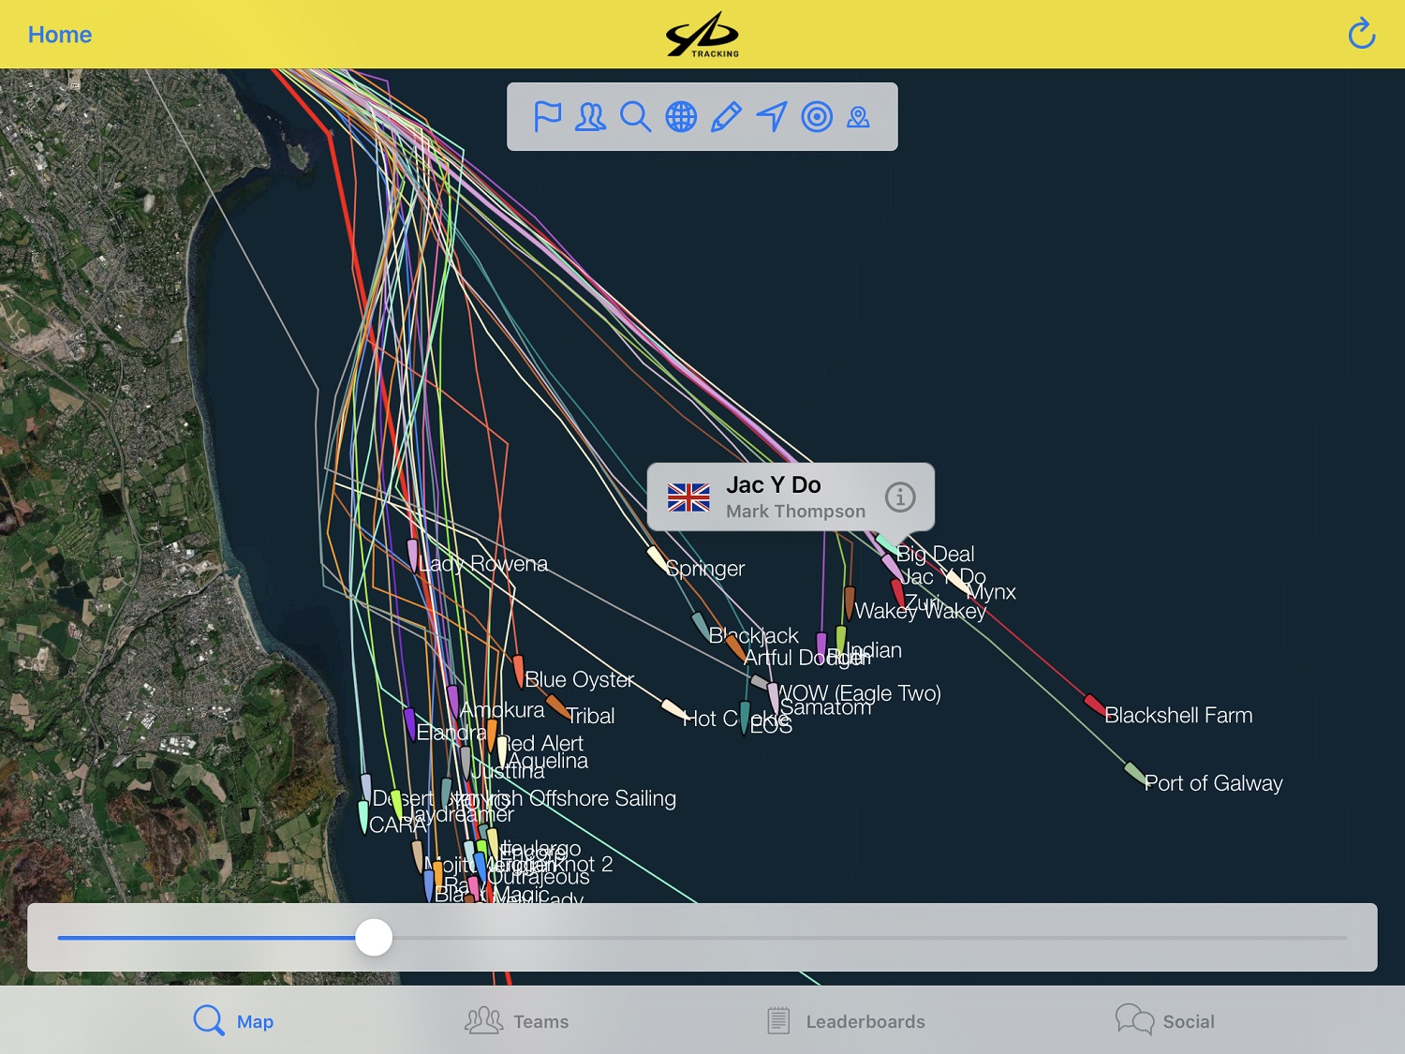Image resolution: width=1405 pixels, height=1054 pixels.
Task: Tap the Jac Y Do popup title
Action: coord(773,484)
